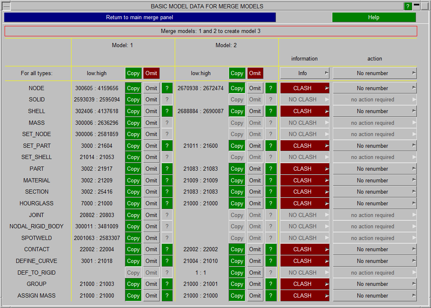431x308 pixels.
Task: Click question mark for PART Model 1
Action: [x=167, y=169]
